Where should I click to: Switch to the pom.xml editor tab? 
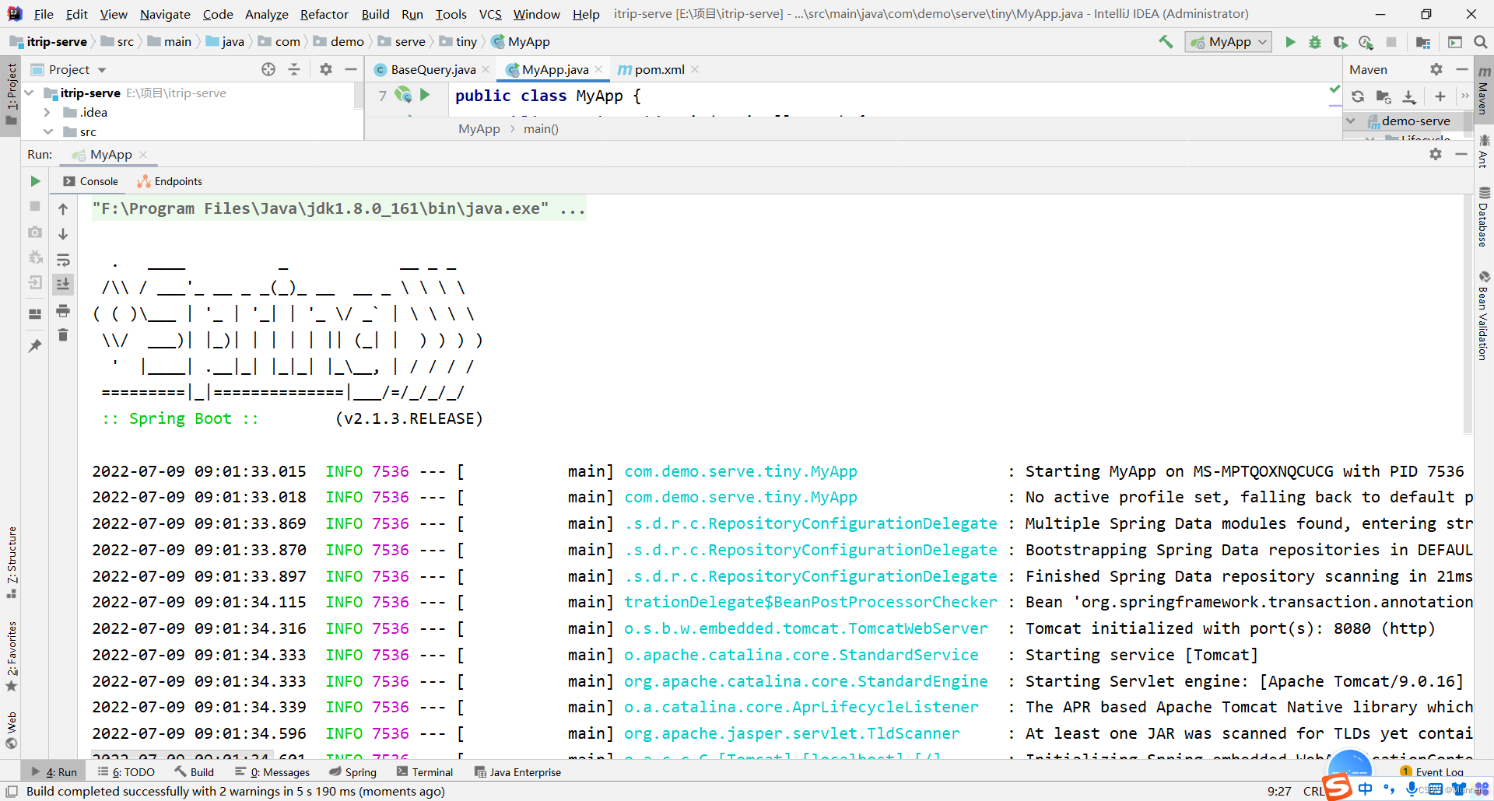pos(658,69)
